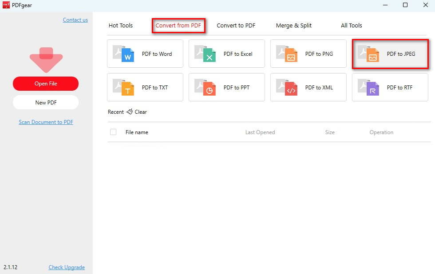Choose the PDF to XML converter
This screenshot has width=435, height=274.
tap(308, 87)
